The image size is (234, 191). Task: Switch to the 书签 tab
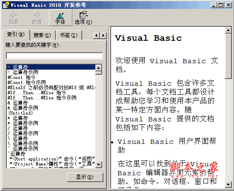pos(68,35)
